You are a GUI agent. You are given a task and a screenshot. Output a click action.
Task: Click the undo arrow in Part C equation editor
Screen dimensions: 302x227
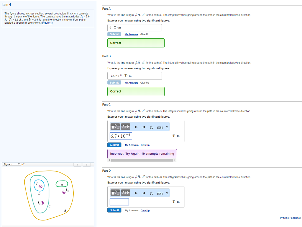click(x=136, y=127)
